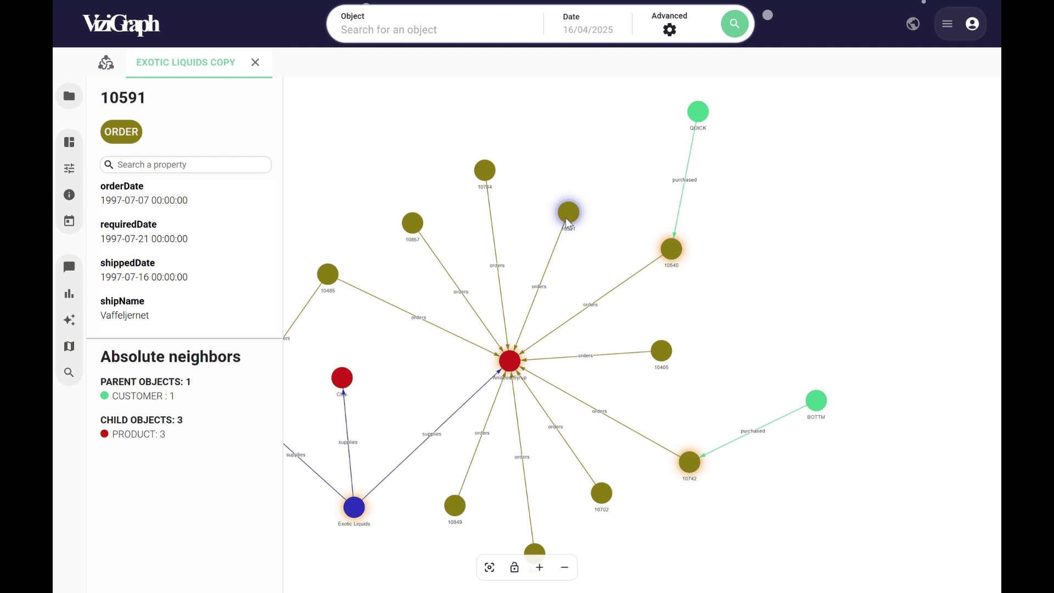Select the red Aniseed Syrup node
Image resolution: width=1054 pixels, height=593 pixels.
(x=509, y=361)
